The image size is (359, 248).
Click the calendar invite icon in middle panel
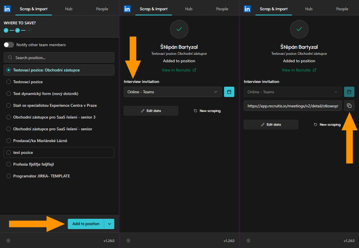[x=229, y=92]
